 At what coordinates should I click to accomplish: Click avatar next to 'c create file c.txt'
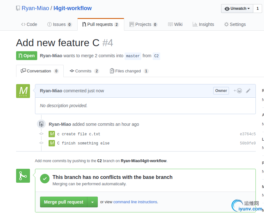[52, 134]
